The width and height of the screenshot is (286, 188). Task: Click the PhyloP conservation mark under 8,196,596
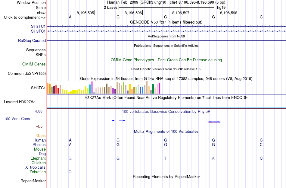(x=118, y=120)
